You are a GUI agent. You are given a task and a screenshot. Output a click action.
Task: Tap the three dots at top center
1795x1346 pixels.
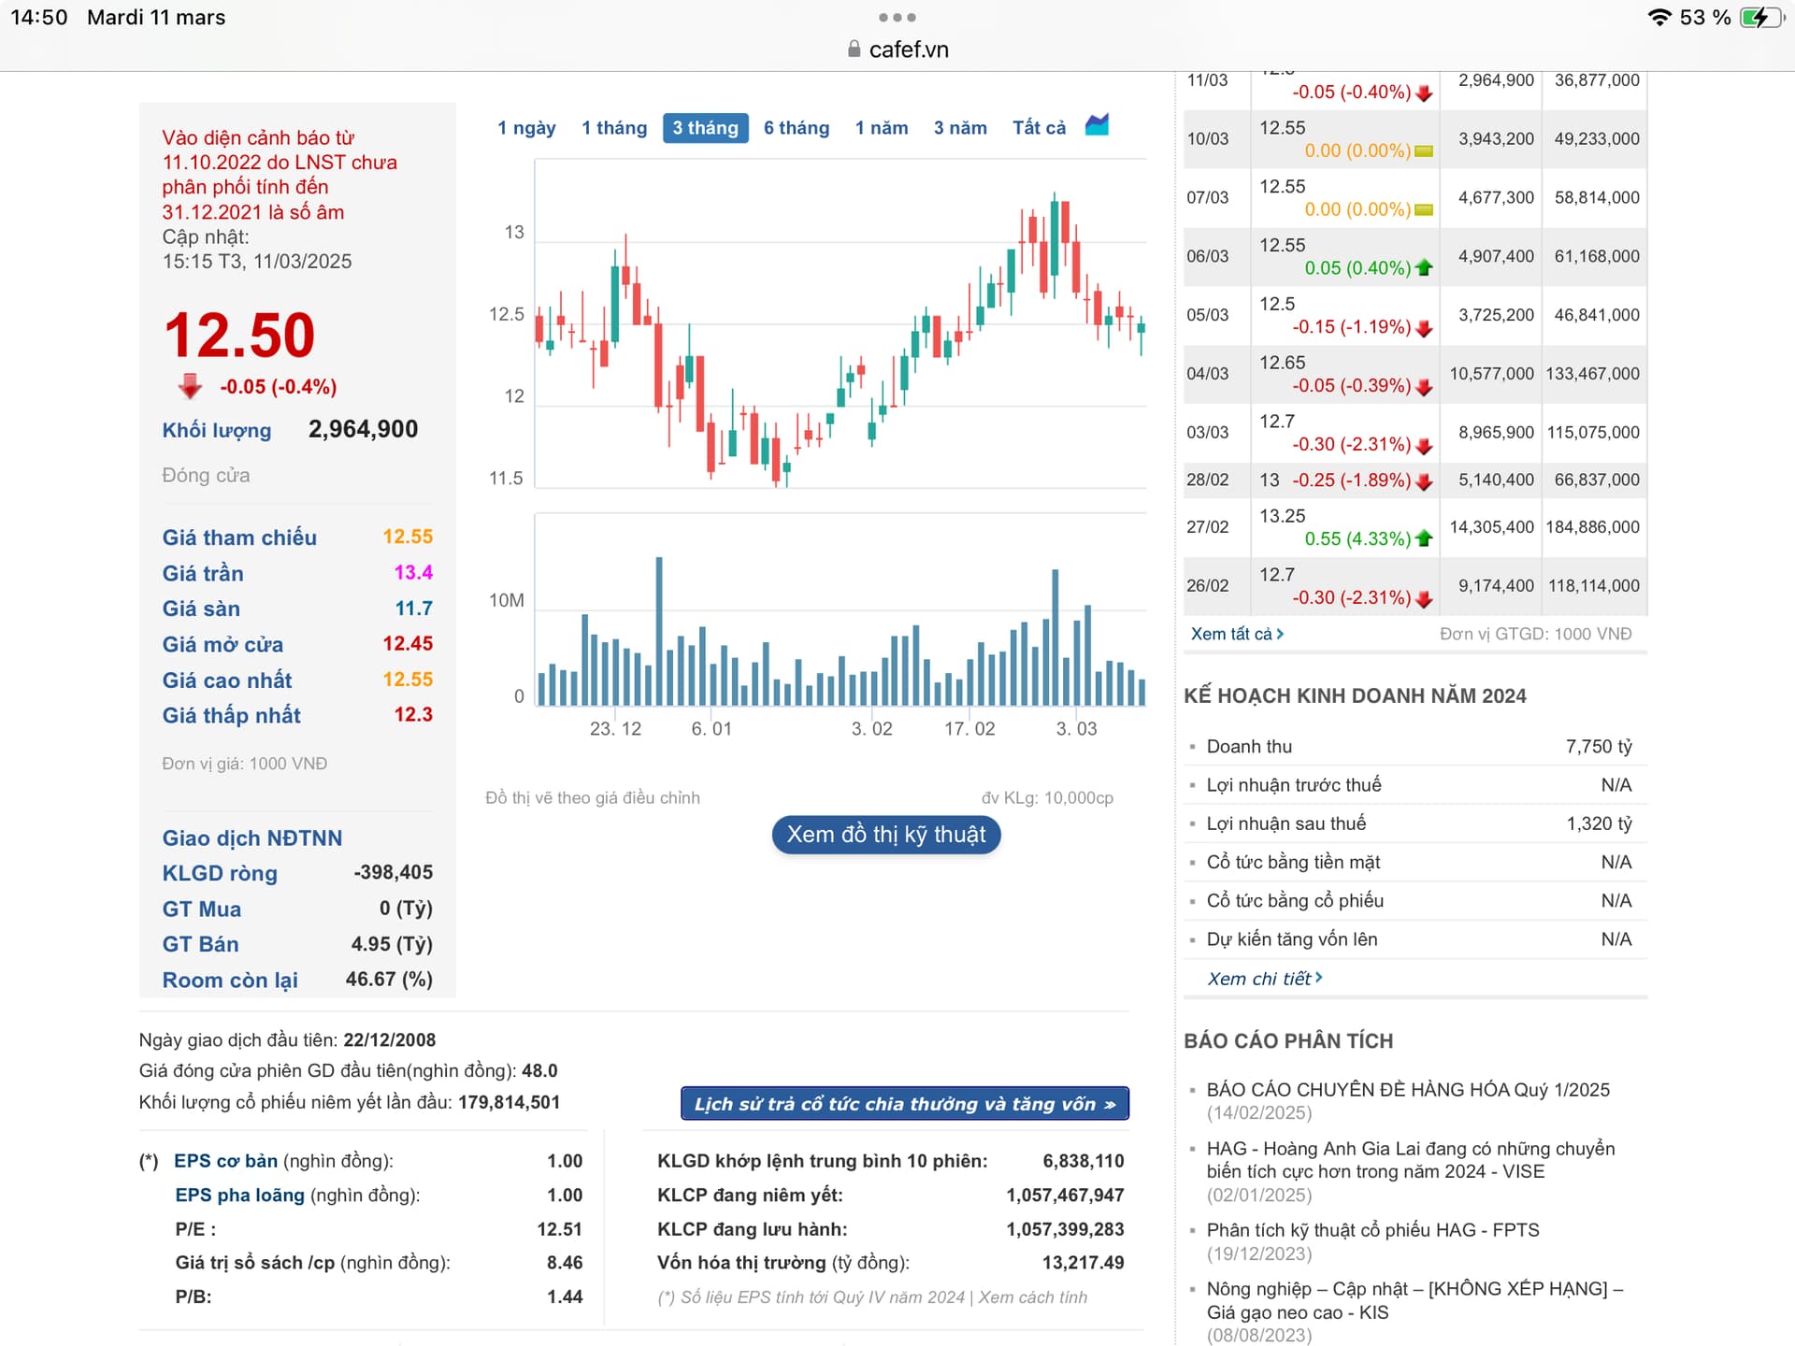[897, 18]
